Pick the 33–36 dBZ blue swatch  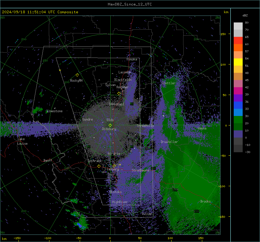(238, 105)
